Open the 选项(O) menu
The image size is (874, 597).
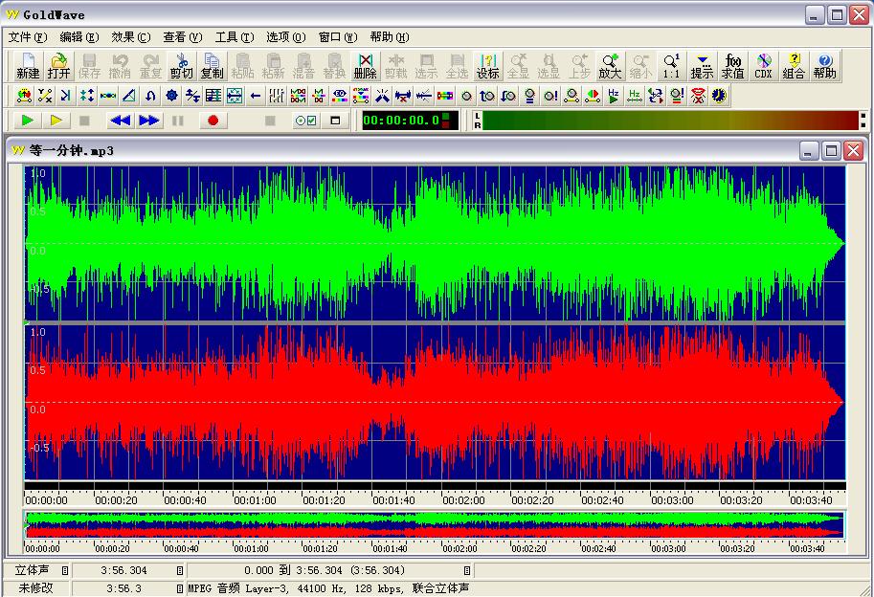(286, 37)
